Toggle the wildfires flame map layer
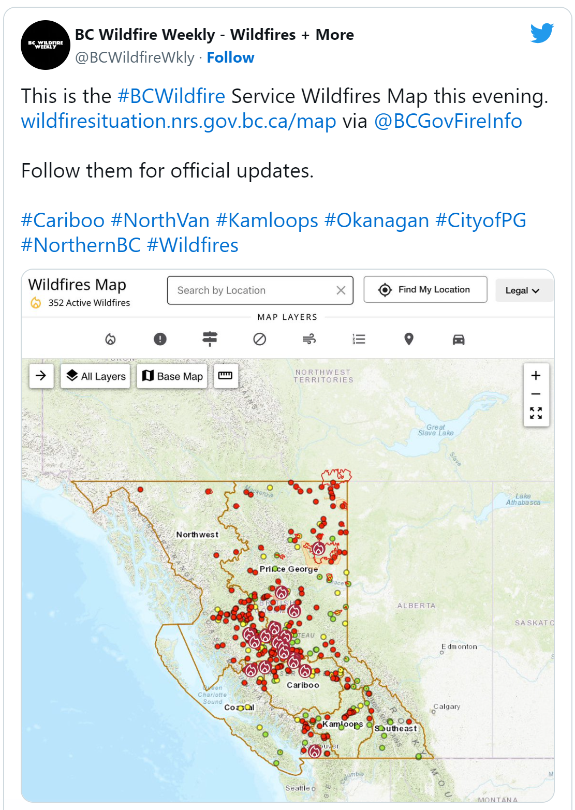Image resolution: width=575 pixels, height=810 pixels. [x=110, y=339]
